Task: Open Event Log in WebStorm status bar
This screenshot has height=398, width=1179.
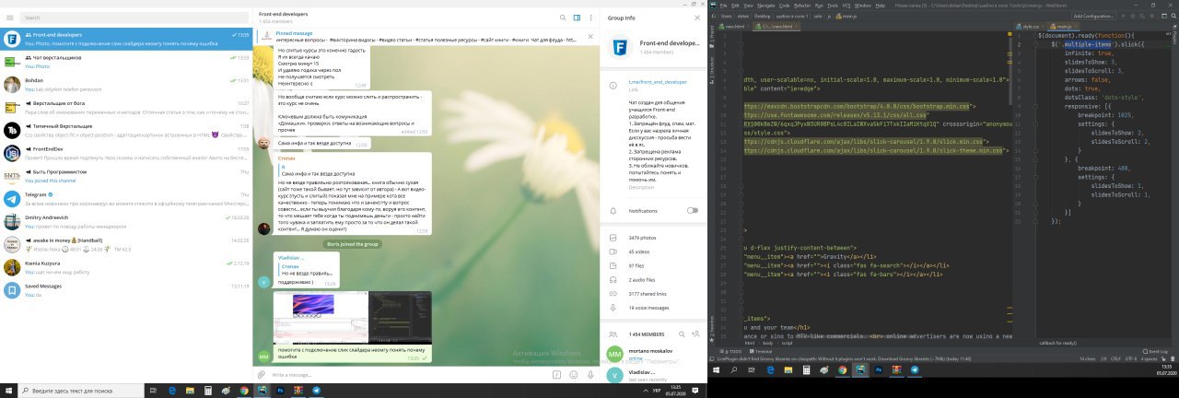Action: pos(1155,352)
